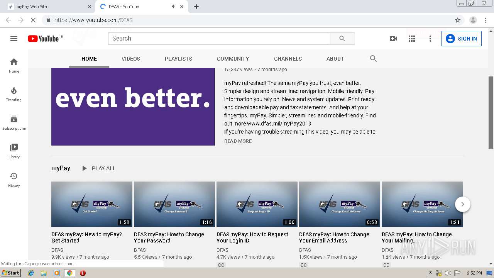Open Subscriptions in the left sidebar

[x=14, y=122]
